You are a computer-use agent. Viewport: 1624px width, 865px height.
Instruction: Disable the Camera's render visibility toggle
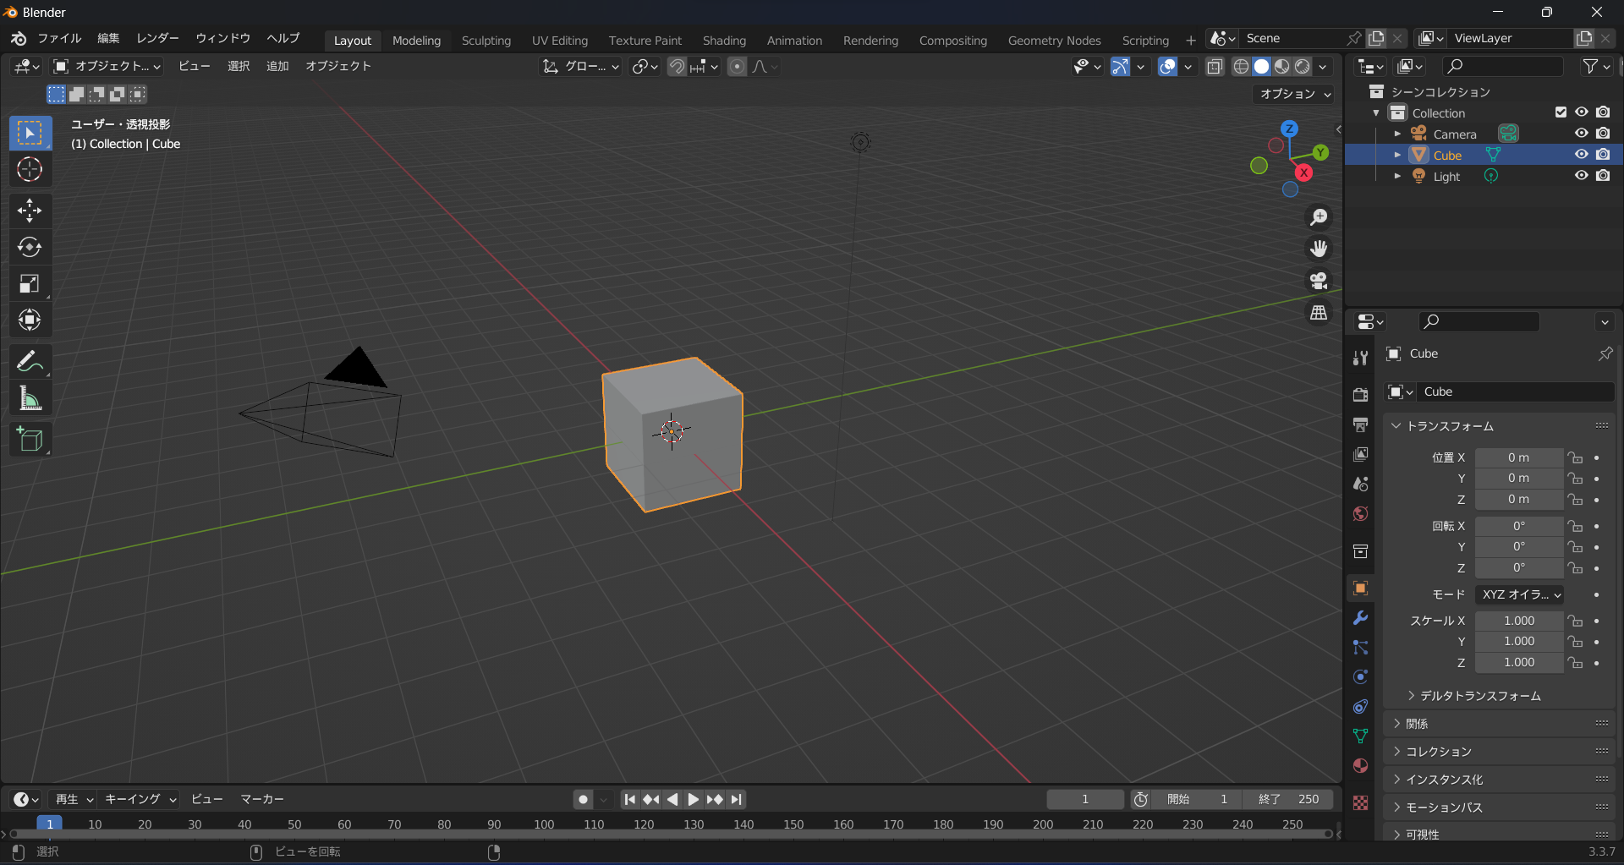[x=1604, y=133]
